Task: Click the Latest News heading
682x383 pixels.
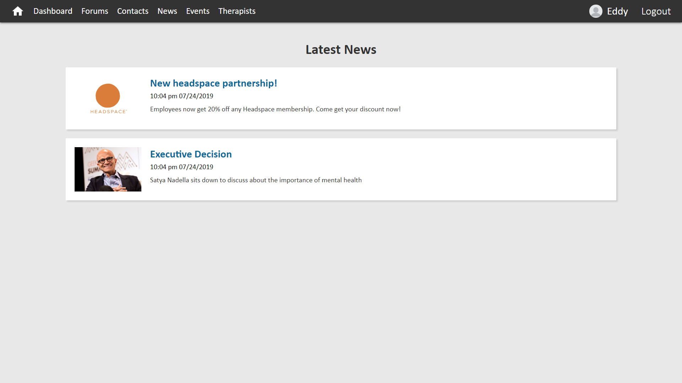Action: [341, 50]
